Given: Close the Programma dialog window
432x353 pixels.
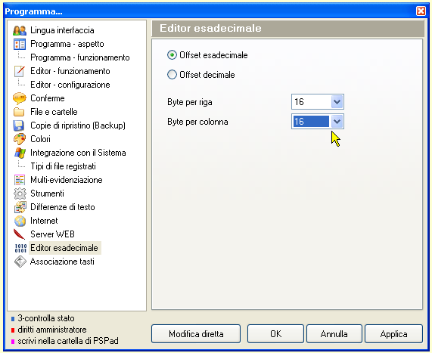Looking at the screenshot, I should tap(421, 11).
